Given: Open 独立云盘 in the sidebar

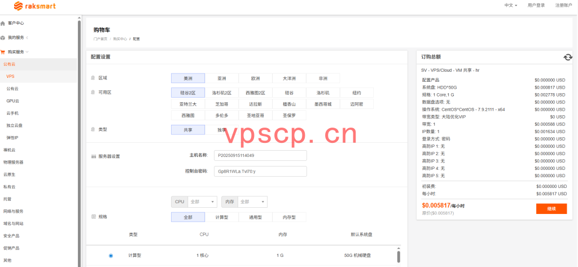Looking at the screenshot, I should (x=14, y=125).
